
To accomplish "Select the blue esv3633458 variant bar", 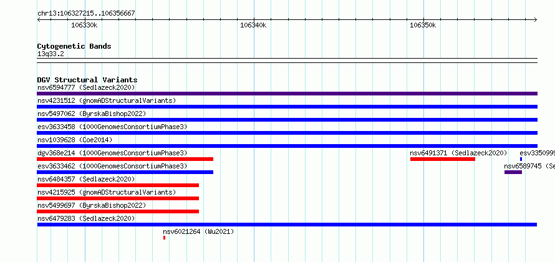I will tap(287, 133).
